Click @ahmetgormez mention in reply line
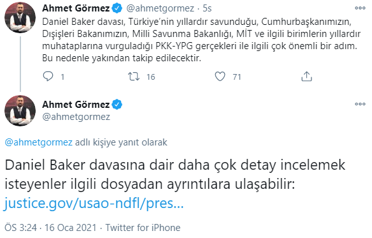 point(38,142)
